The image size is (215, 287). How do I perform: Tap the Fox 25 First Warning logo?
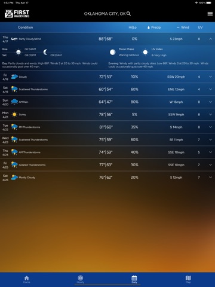pos(17,14)
